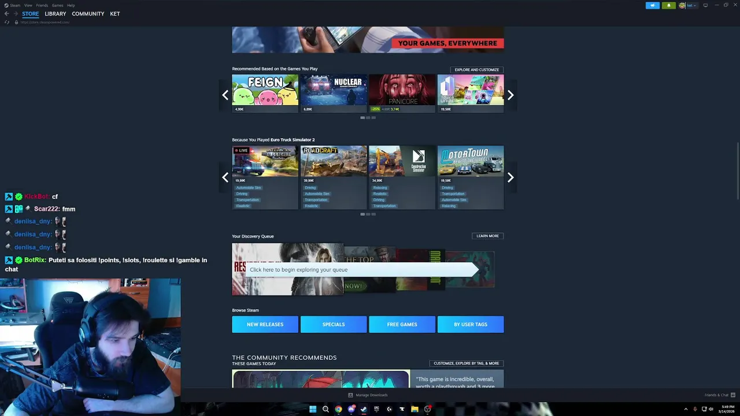Click NEW RELEASES under Browse Steam

point(265,324)
